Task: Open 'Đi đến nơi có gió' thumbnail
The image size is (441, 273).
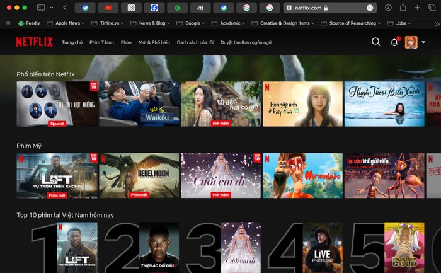Action: (220, 104)
